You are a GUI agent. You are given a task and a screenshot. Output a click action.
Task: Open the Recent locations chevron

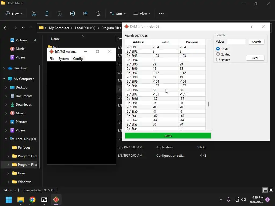pos(23,28)
